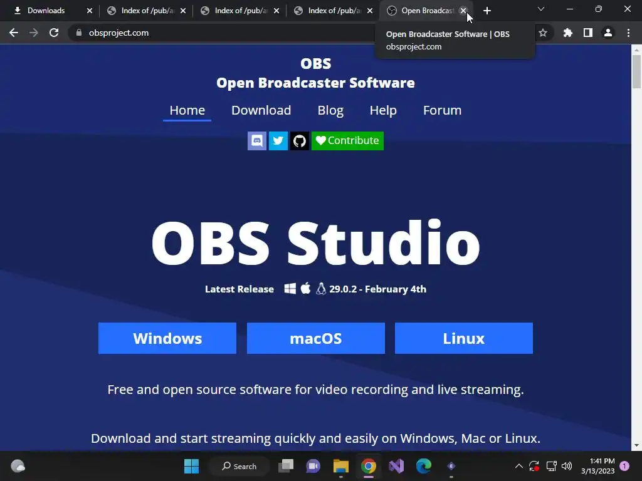The image size is (642, 481).
Task: Open Visual Studio from the taskbar
Action: [396, 466]
